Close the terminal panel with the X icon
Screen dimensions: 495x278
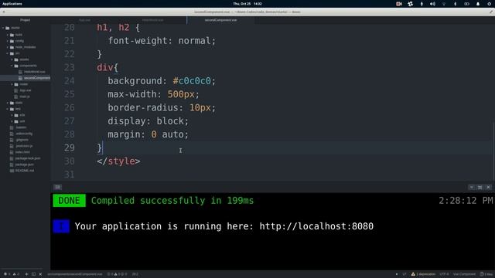click(x=488, y=187)
